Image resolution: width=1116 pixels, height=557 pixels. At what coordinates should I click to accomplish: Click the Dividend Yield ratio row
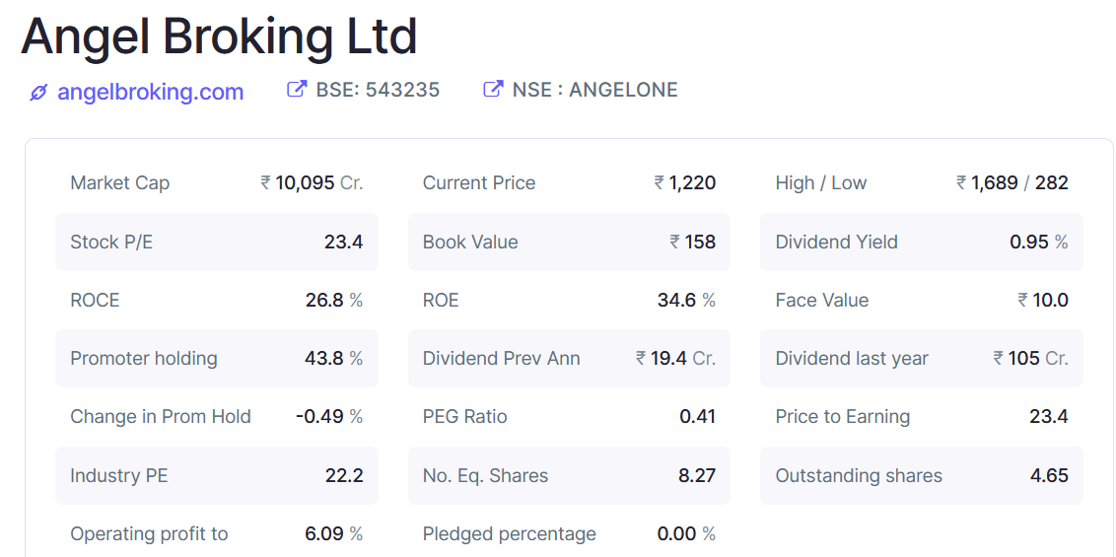(921, 242)
